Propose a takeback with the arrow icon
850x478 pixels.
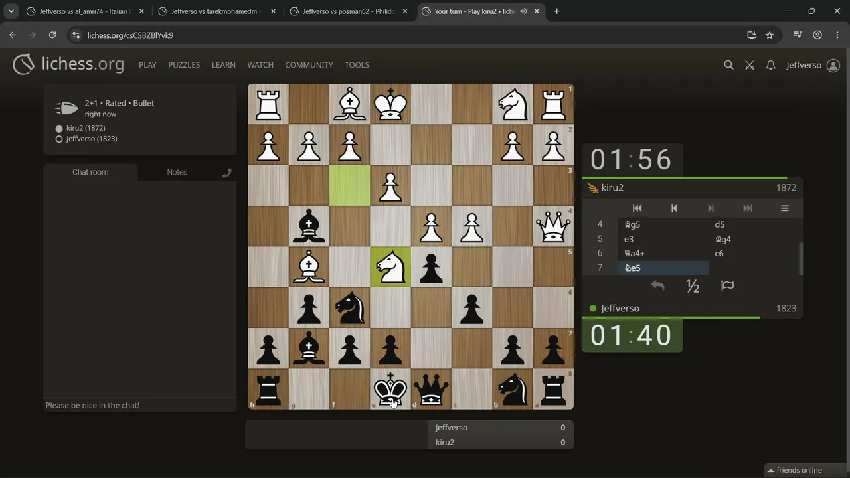coord(657,286)
